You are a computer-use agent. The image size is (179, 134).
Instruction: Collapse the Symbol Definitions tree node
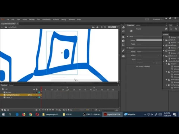(x=164, y=61)
